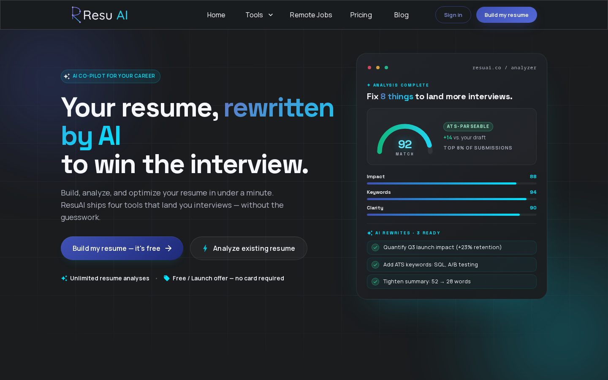The width and height of the screenshot is (608, 380).
Task: Click header Build my resume button
Action: click(x=507, y=15)
